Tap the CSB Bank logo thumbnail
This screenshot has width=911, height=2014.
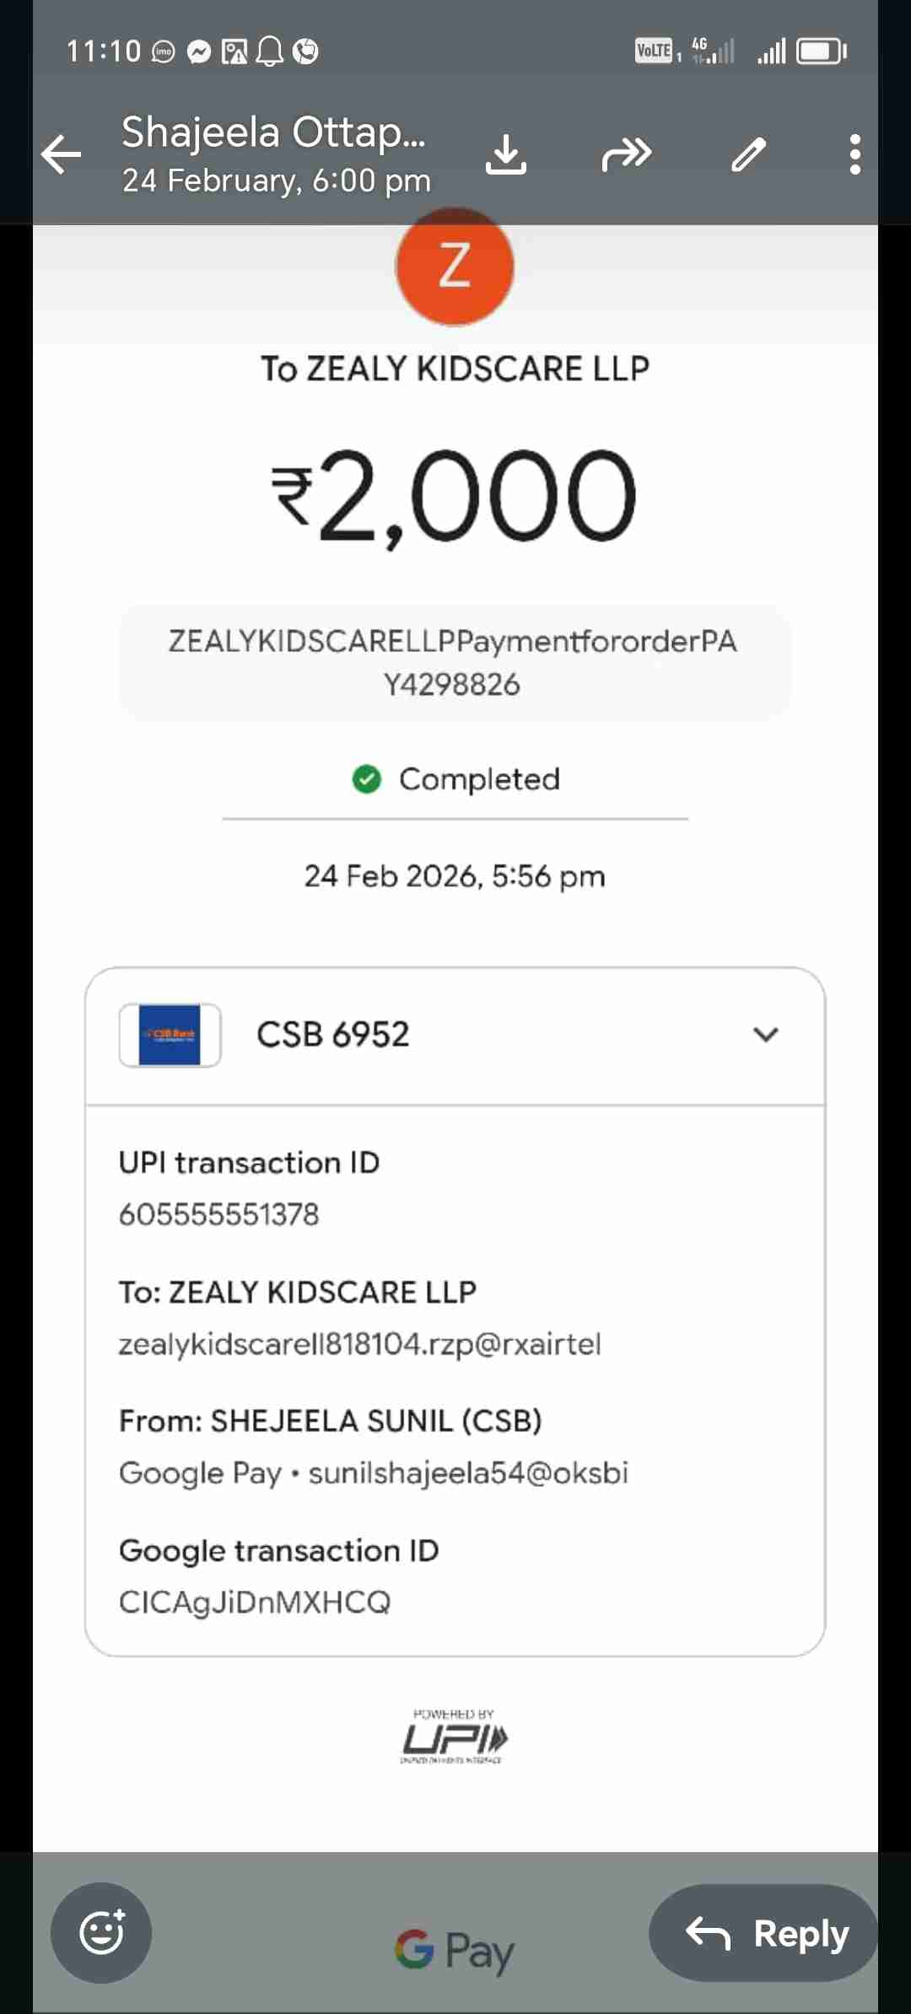click(x=170, y=1035)
